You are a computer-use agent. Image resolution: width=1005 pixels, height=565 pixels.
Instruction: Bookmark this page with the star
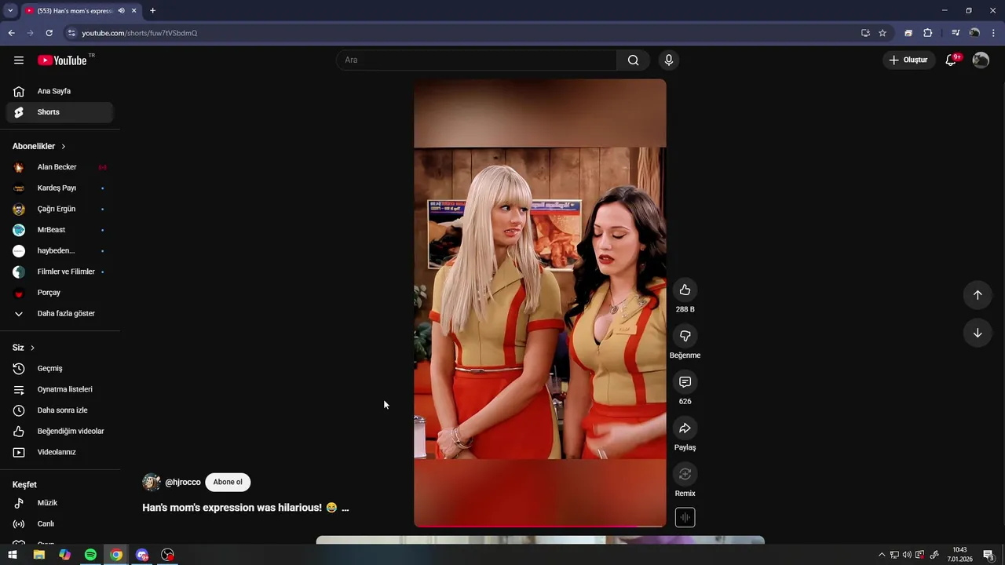(883, 33)
